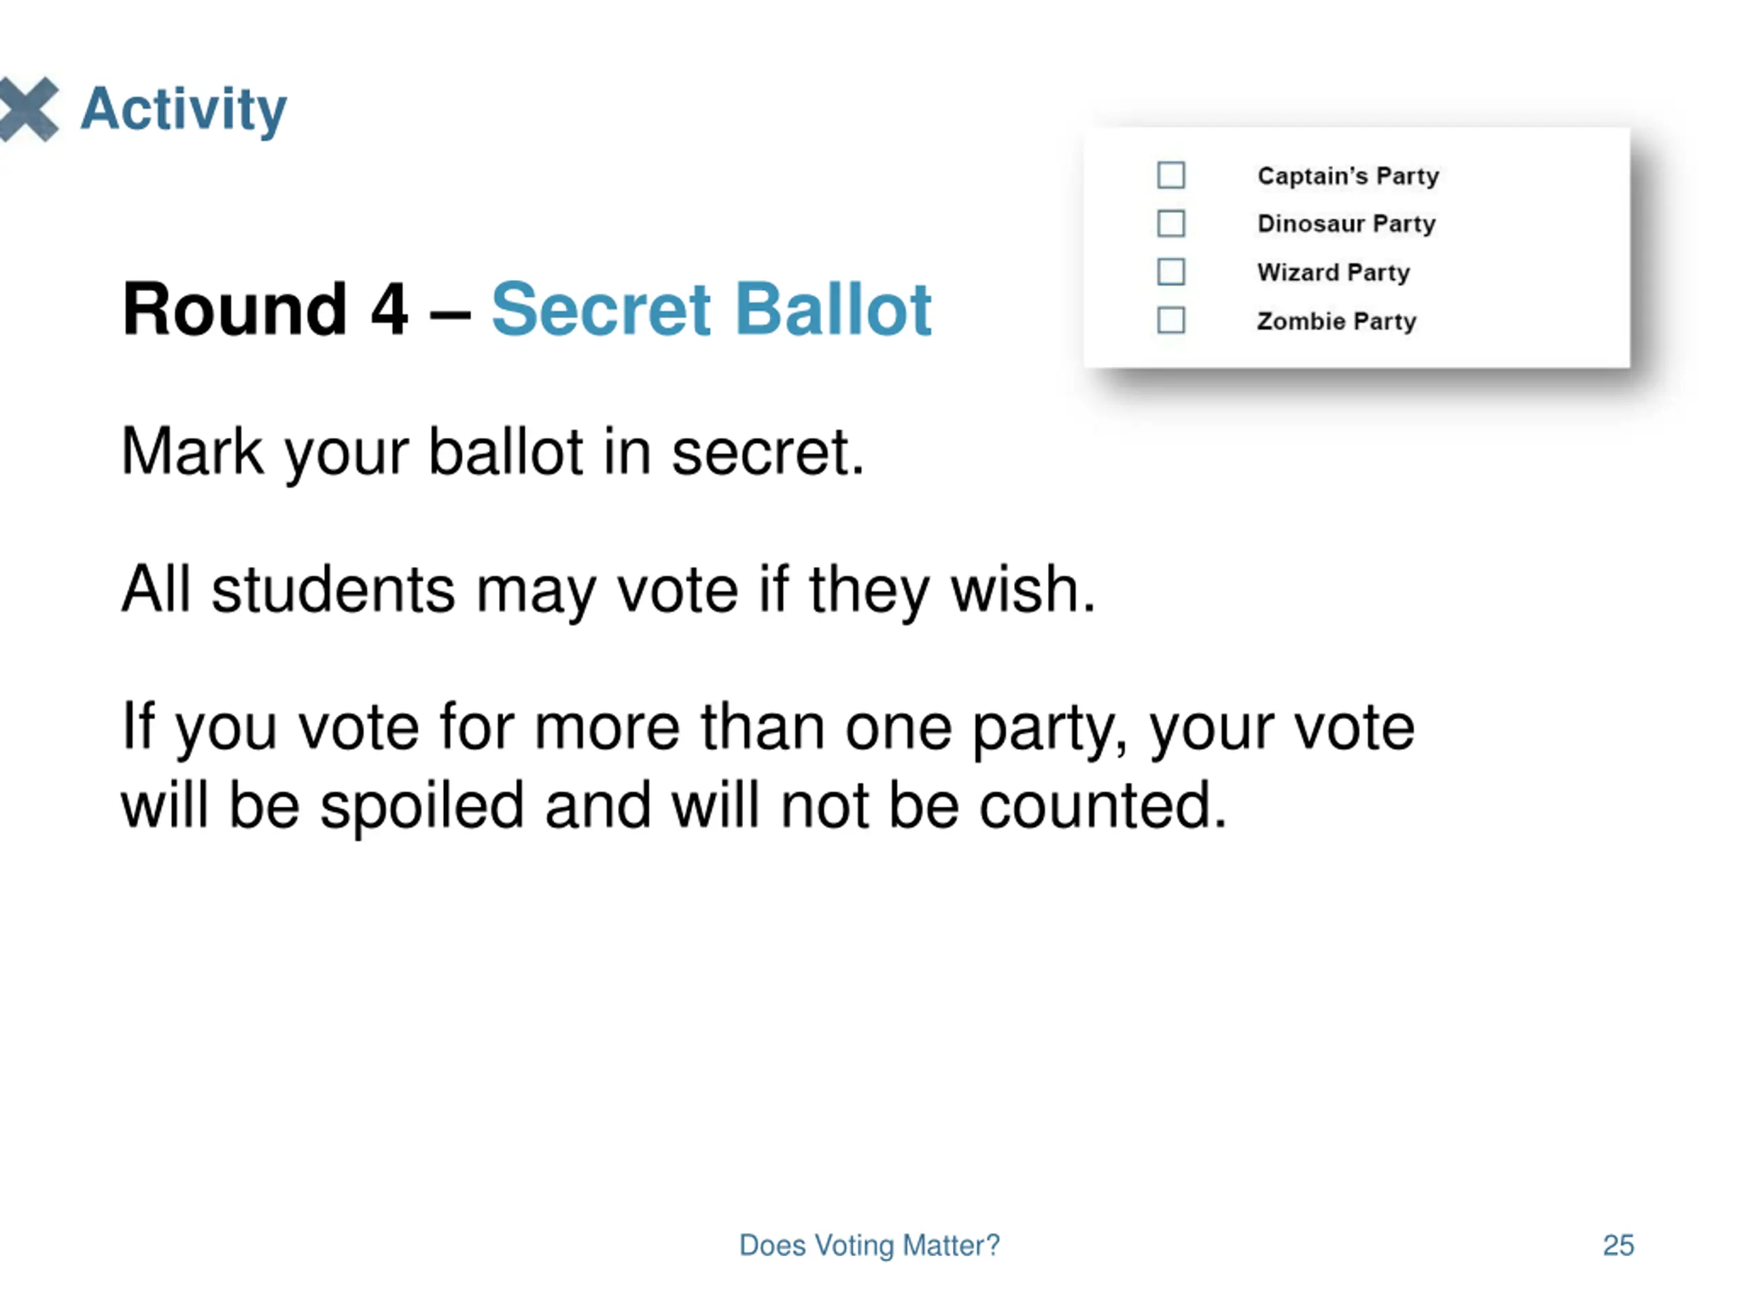Click the Activity heading
Viewport: 1740px width, 1305px height.
pos(184,109)
